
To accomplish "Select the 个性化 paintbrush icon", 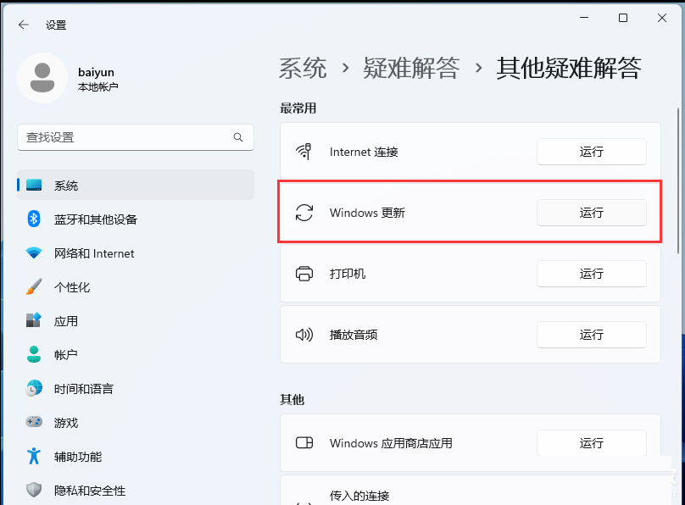I will click(32, 286).
